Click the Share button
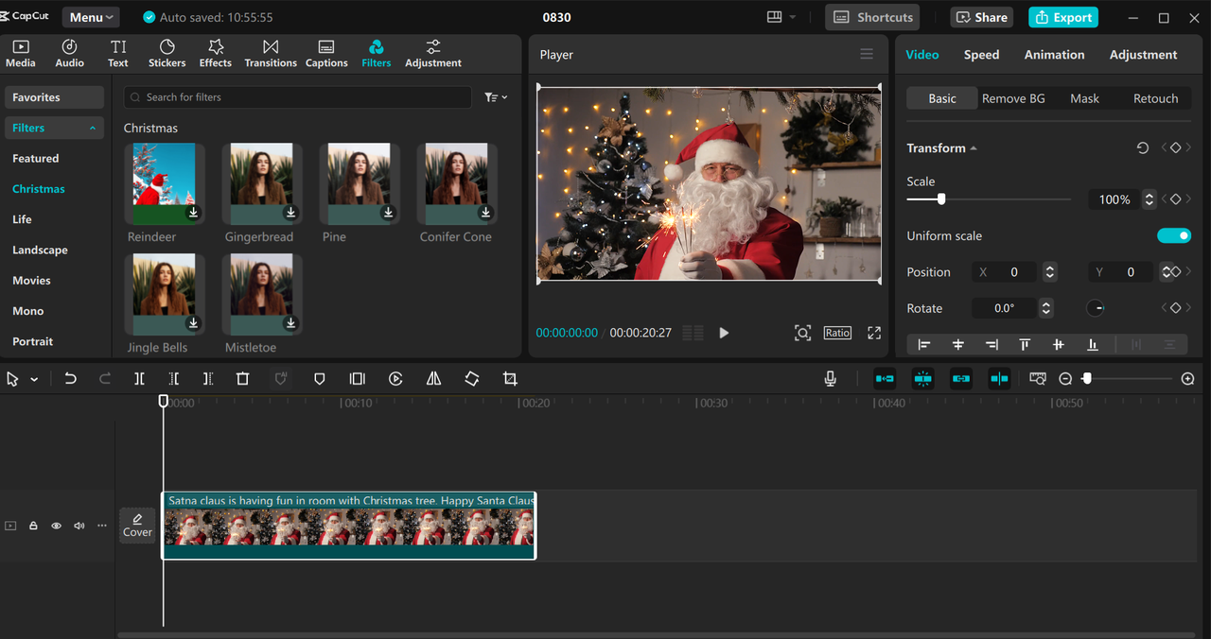 click(981, 17)
